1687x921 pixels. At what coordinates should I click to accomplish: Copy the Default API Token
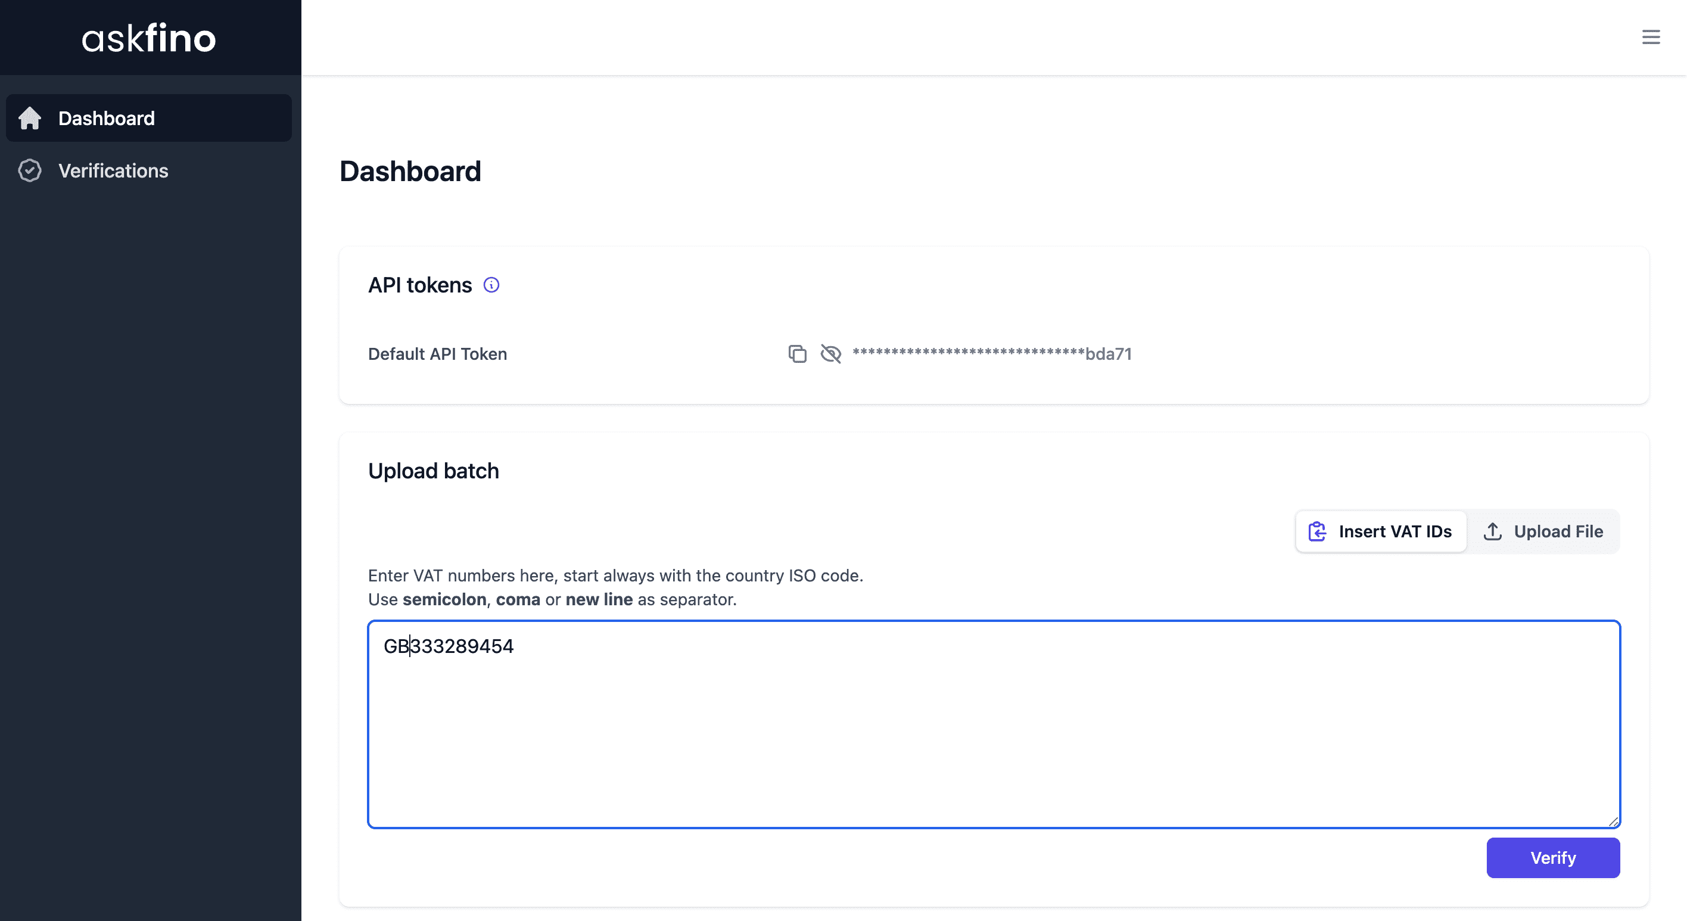point(797,354)
